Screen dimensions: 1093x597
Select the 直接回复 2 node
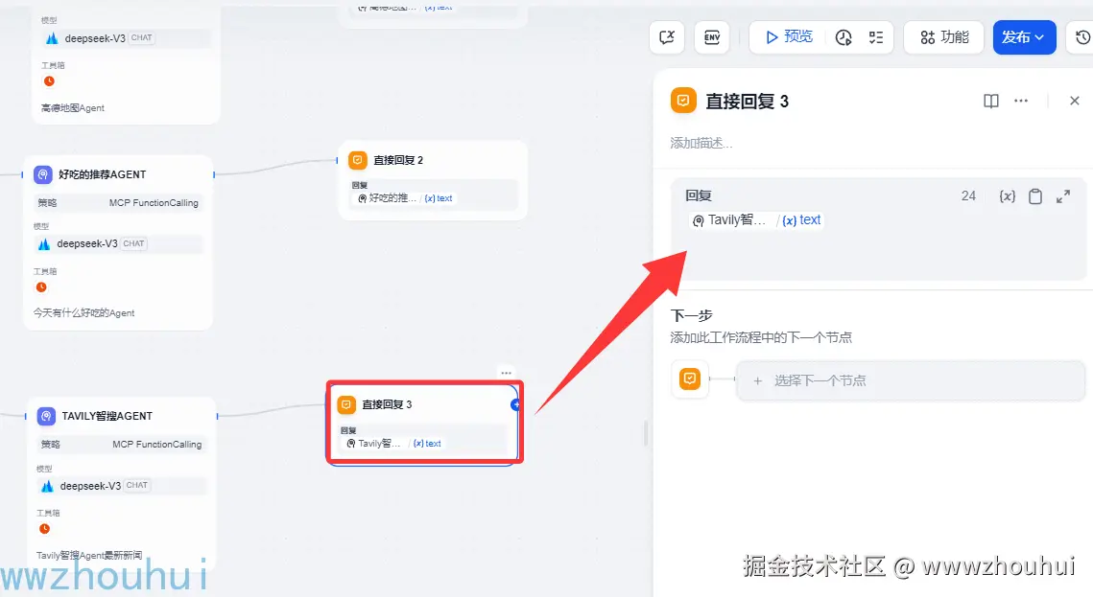pos(432,180)
